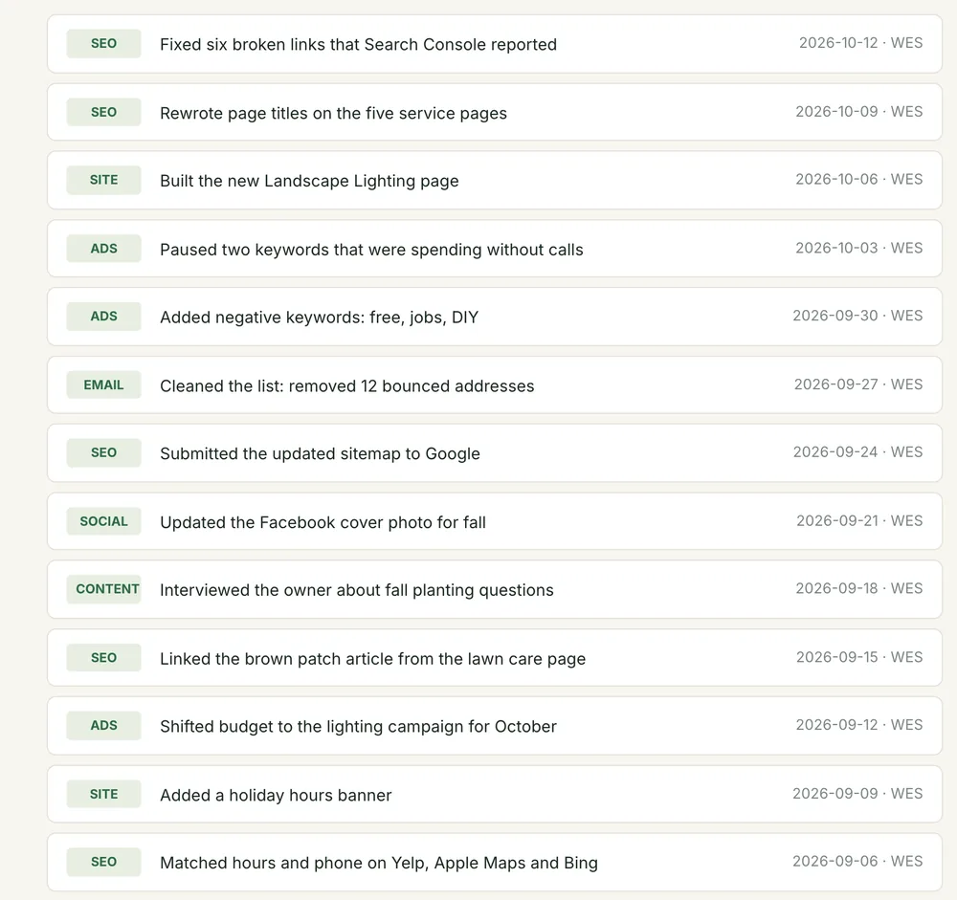This screenshot has height=900, width=957.
Task: Click the ADS tag on the paused keywords entry
Action: [103, 249]
